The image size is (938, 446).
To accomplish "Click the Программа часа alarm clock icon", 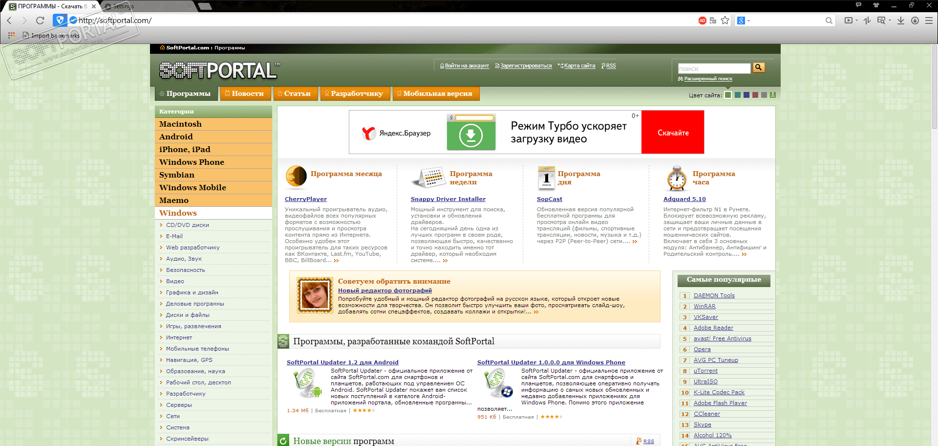I will click(x=677, y=178).
